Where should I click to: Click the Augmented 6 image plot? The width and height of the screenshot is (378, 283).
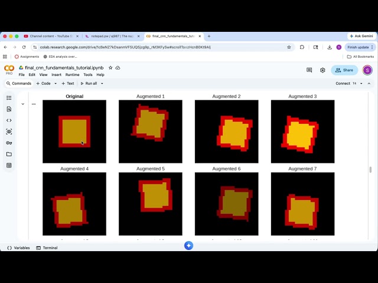coord(227,204)
